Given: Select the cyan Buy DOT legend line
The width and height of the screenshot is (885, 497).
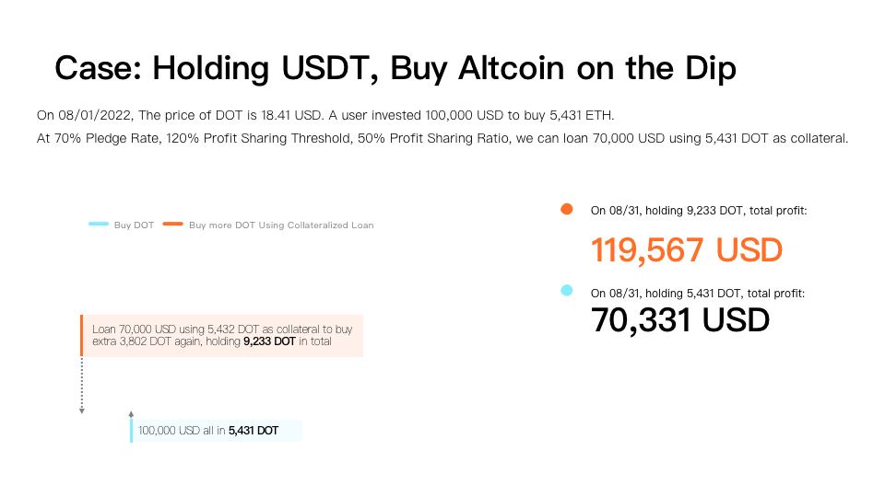Looking at the screenshot, I should (x=99, y=225).
